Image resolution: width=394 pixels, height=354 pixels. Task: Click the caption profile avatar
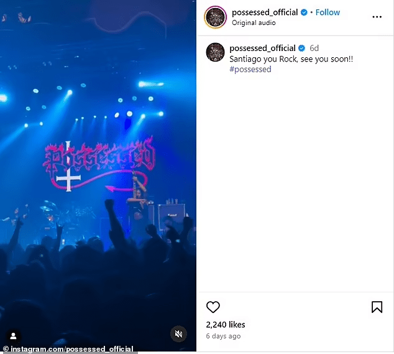(x=215, y=52)
